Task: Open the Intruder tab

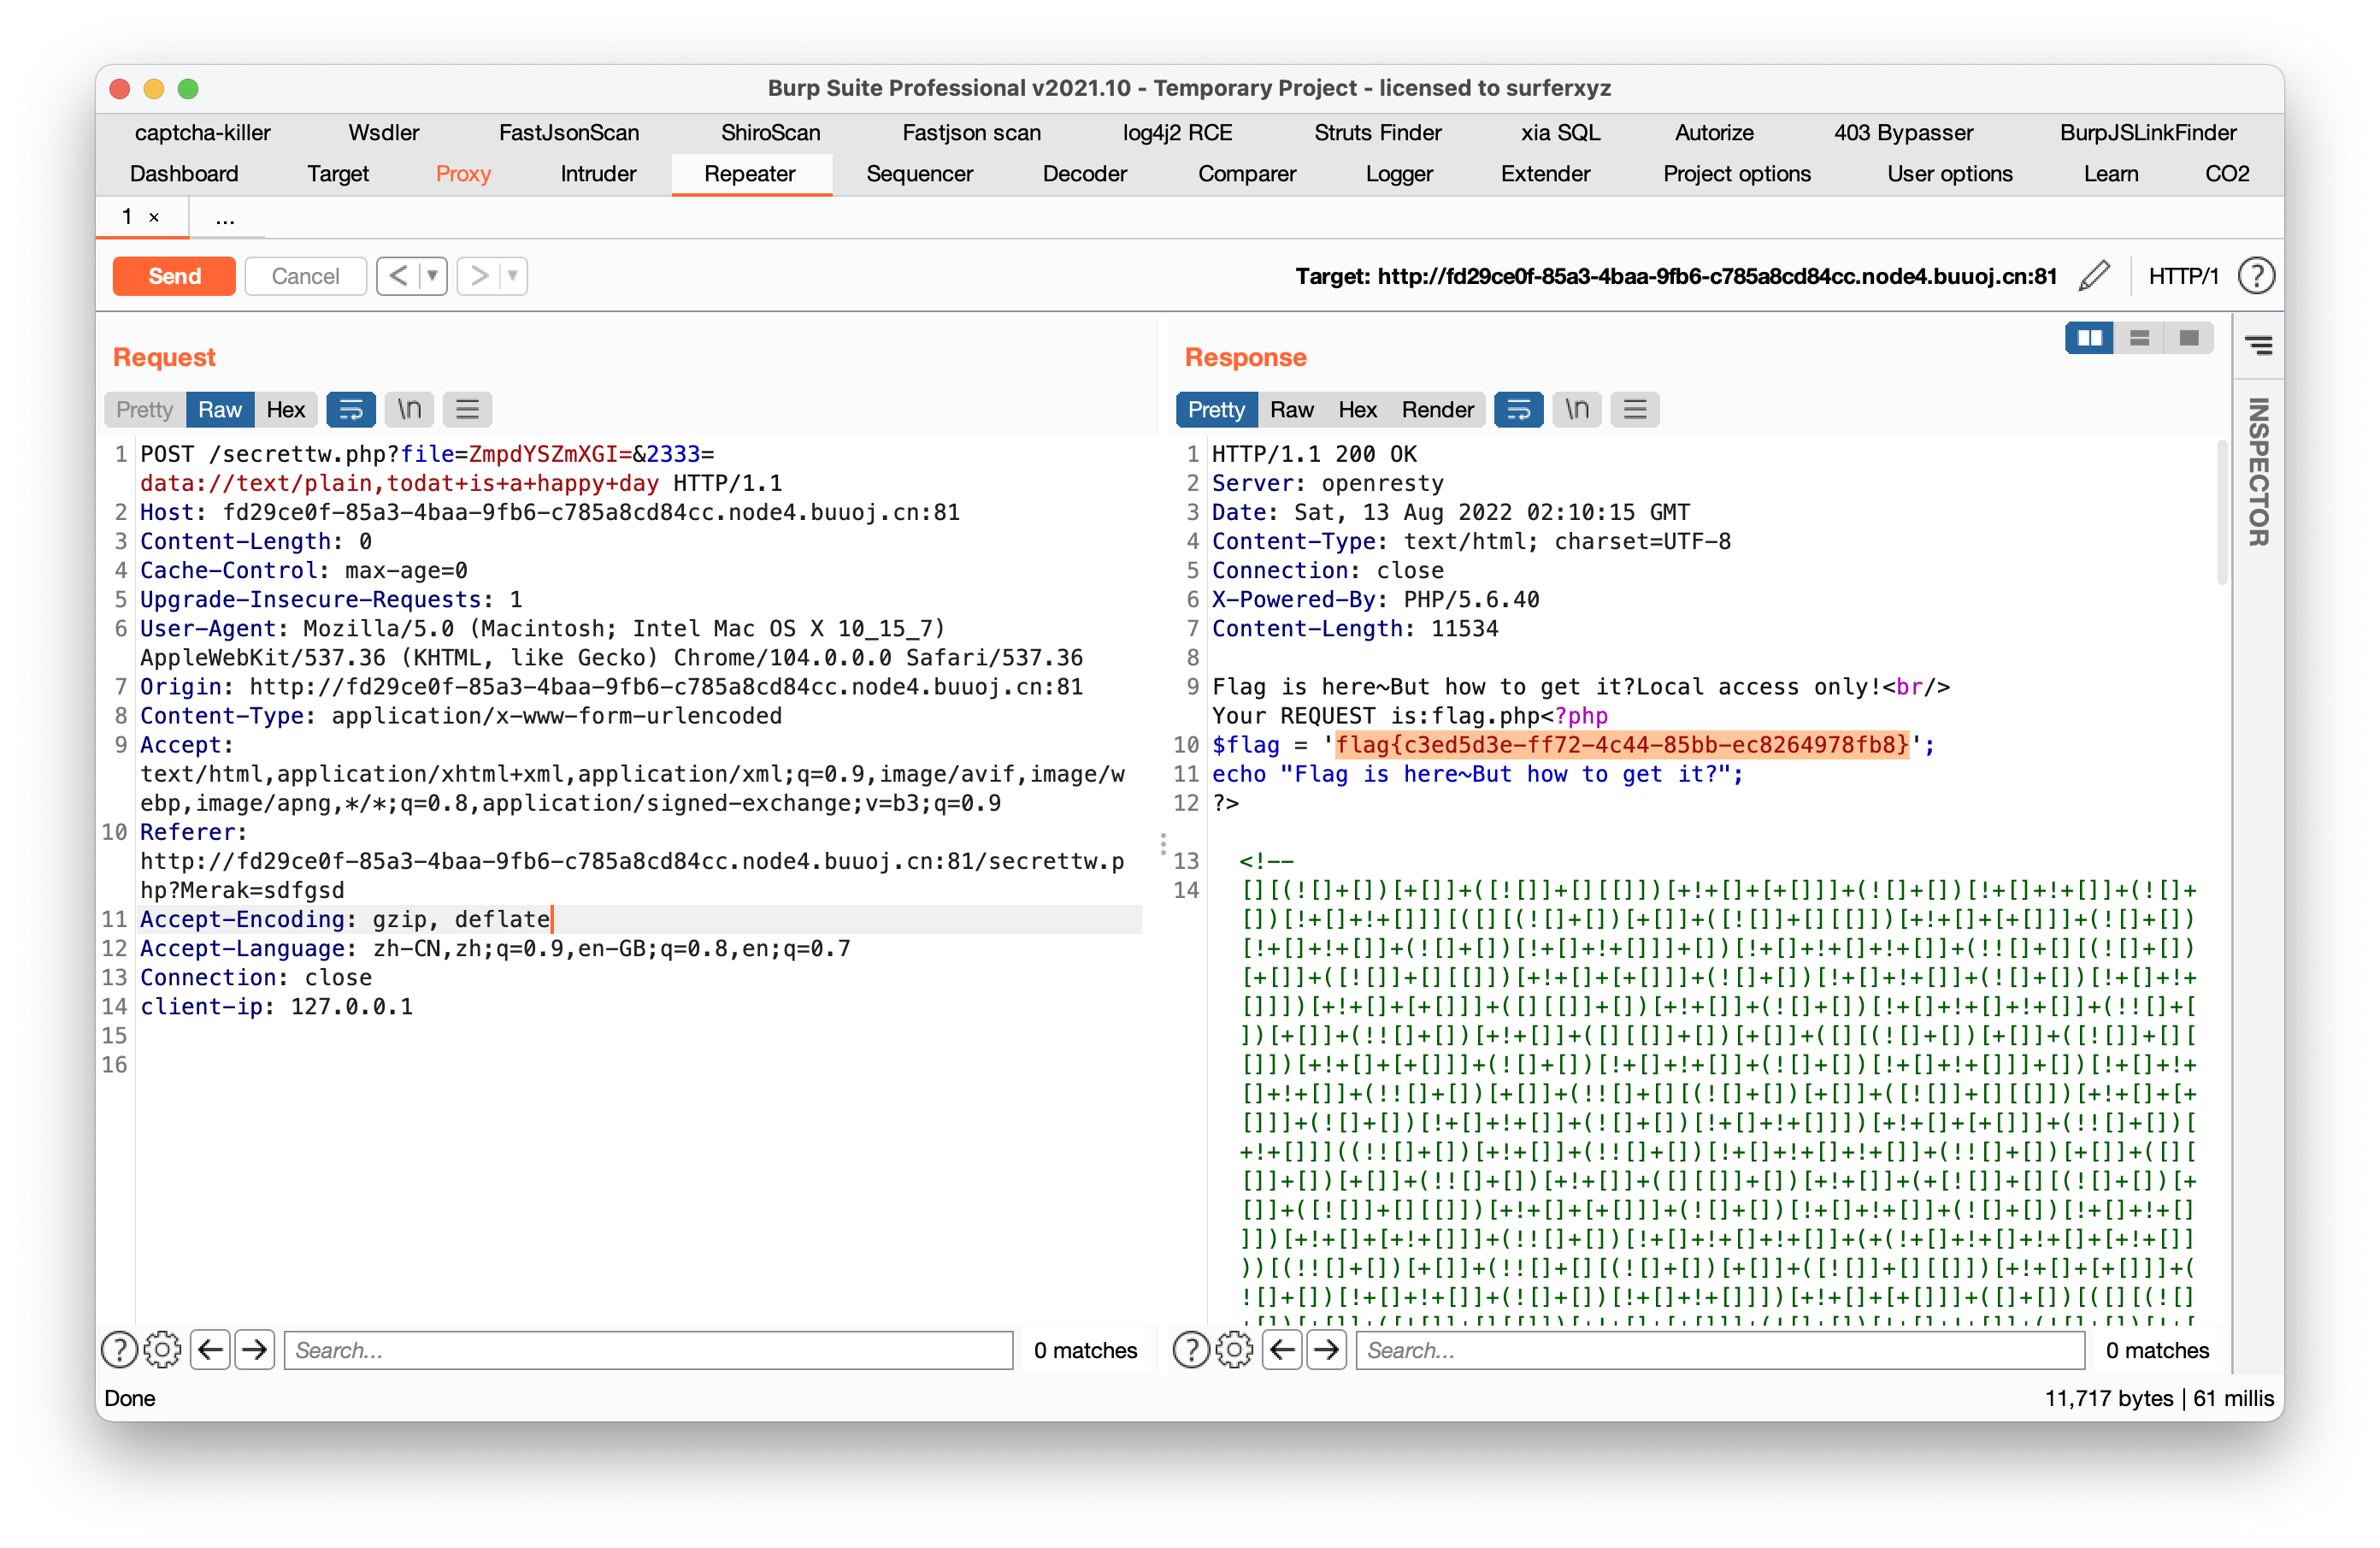Action: [x=598, y=173]
